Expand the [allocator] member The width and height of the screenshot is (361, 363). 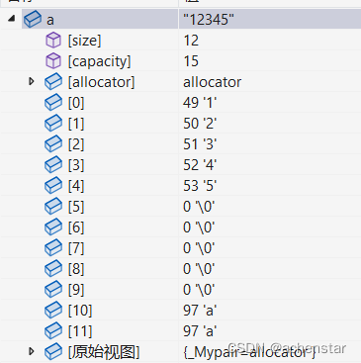point(32,81)
